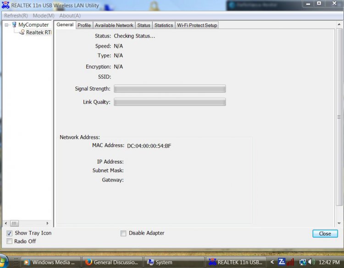The width and height of the screenshot is (344, 268).
Task: Switch to the General tab
Action: click(x=65, y=25)
